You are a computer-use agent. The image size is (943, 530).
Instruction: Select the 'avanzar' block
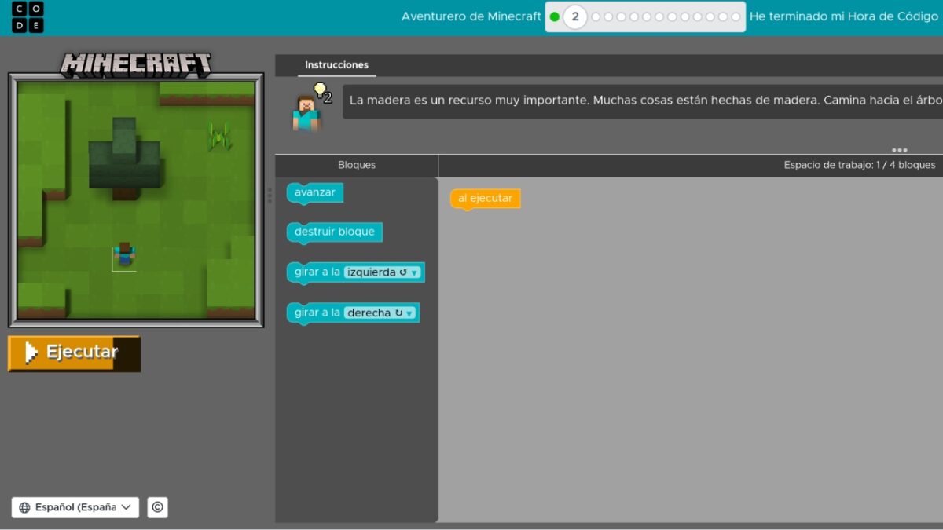(314, 192)
